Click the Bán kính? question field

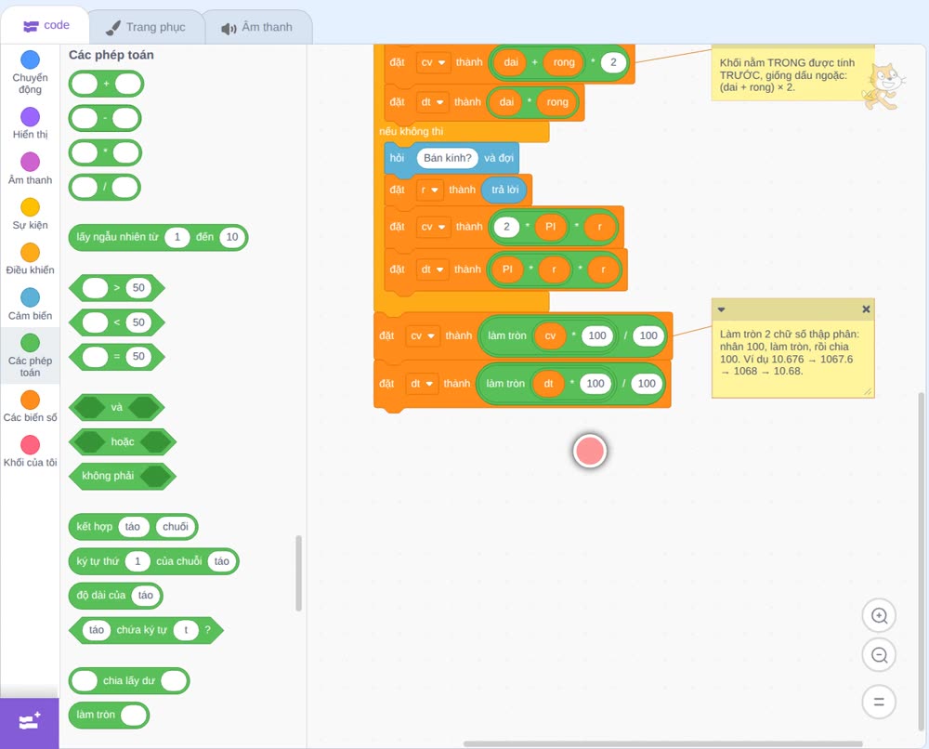pos(448,158)
